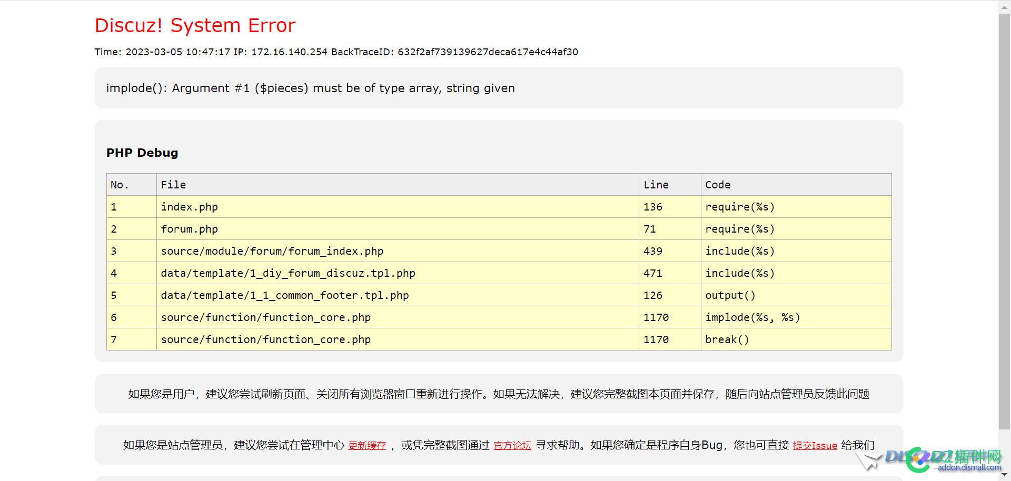Click the BackTraceID value text
Image resolution: width=1011 pixels, height=481 pixels.
pyautogui.click(x=488, y=52)
